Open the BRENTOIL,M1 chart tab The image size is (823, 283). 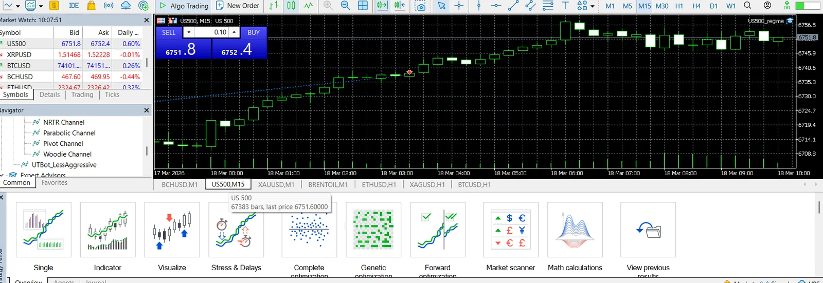tap(328, 184)
